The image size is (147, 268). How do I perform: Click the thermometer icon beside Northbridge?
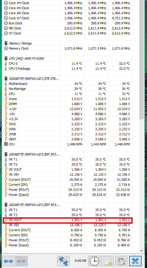6,89
